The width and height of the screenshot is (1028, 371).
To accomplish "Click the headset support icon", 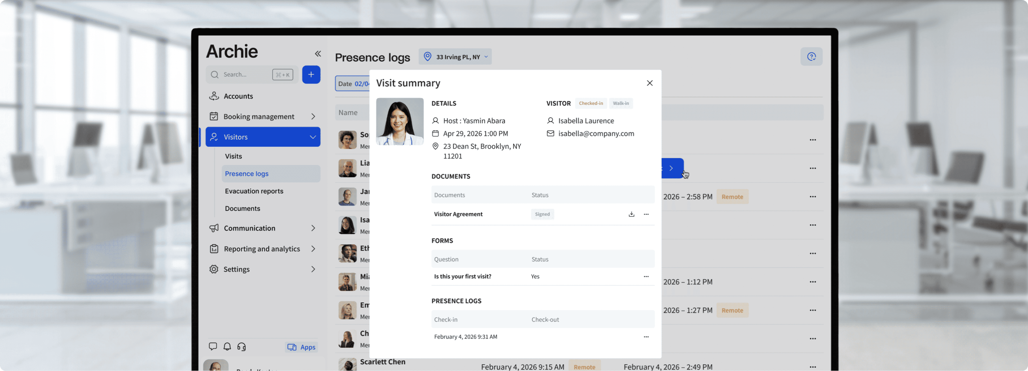I will (241, 346).
